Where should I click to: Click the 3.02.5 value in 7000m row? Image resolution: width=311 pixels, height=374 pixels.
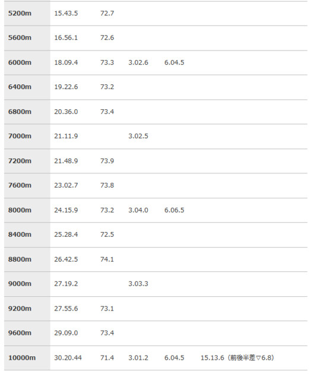pyautogui.click(x=138, y=136)
